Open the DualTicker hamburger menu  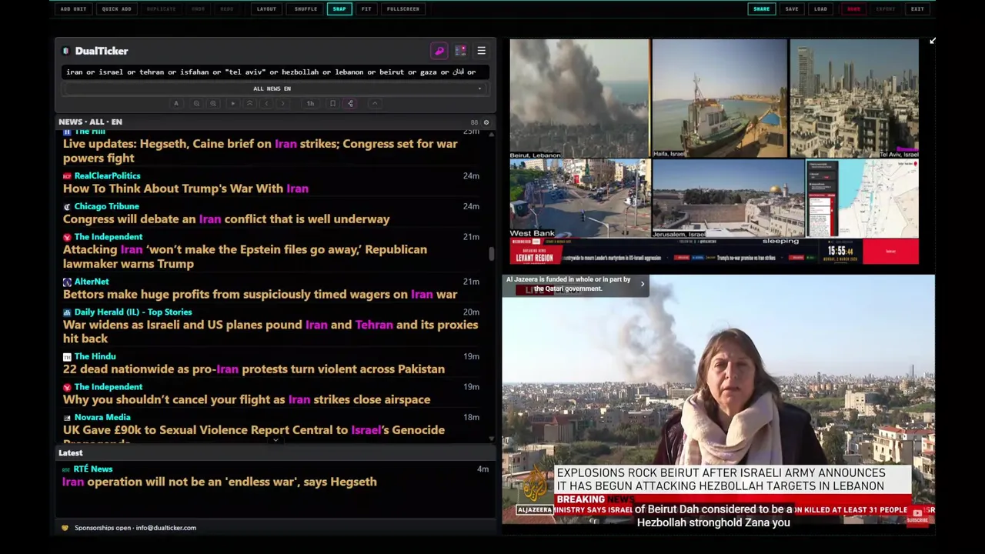(x=481, y=51)
